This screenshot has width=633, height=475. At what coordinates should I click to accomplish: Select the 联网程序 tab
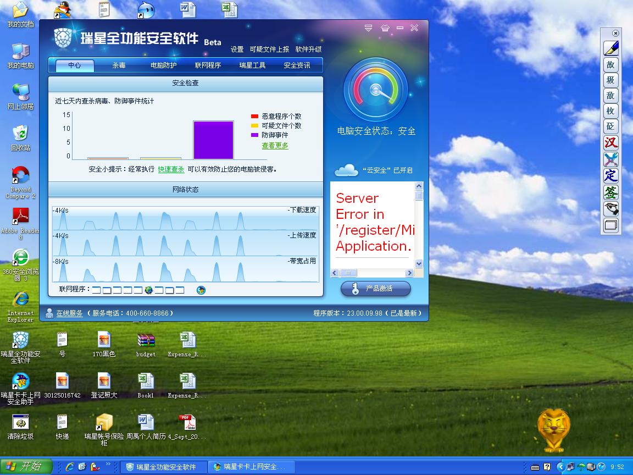click(208, 65)
